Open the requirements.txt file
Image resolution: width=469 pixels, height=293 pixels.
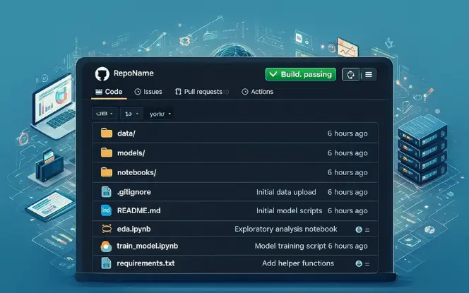pyautogui.click(x=146, y=263)
